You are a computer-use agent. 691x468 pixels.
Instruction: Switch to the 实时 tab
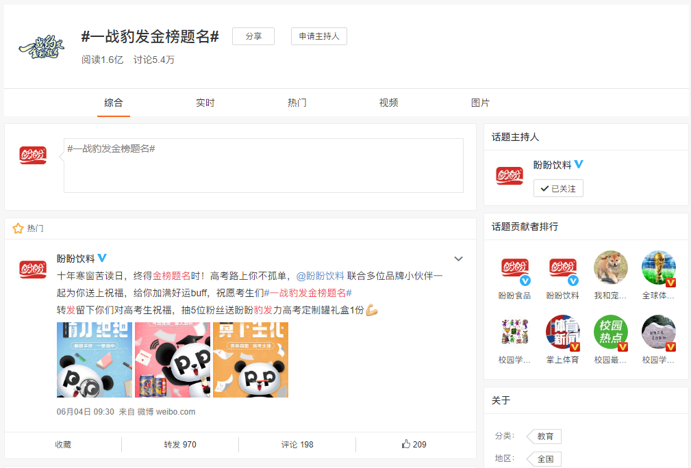205,103
